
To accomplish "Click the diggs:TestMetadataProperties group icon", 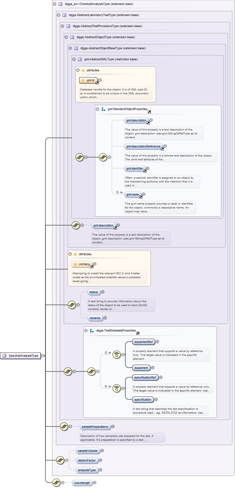I will click(x=92, y=330).
